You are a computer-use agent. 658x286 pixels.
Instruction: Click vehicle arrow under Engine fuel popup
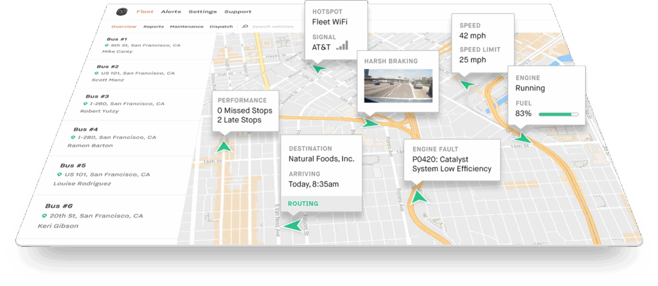[524, 137]
